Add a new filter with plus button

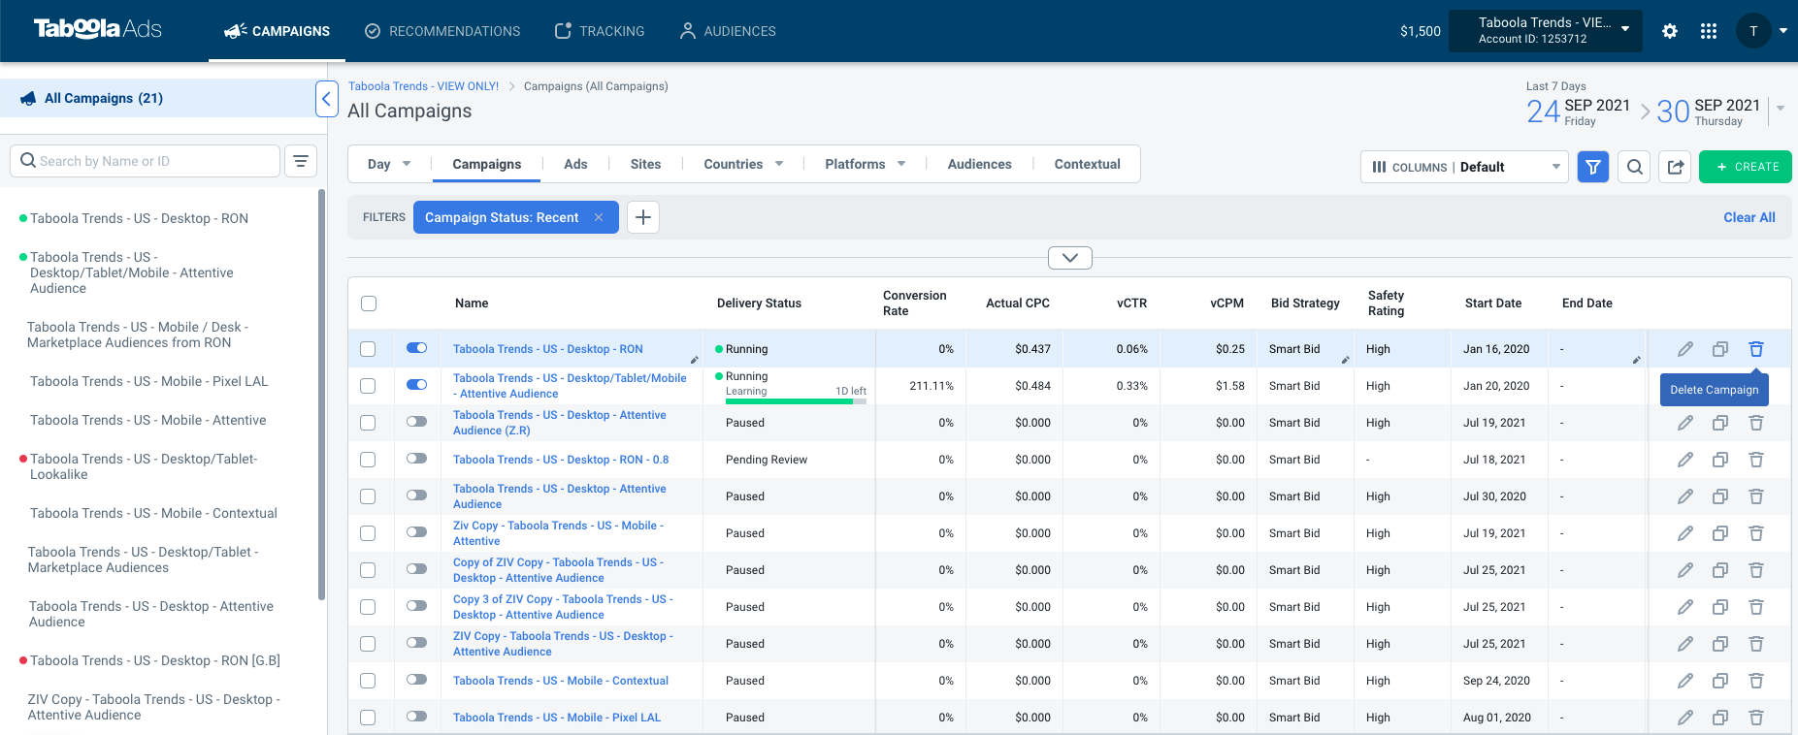coord(643,217)
